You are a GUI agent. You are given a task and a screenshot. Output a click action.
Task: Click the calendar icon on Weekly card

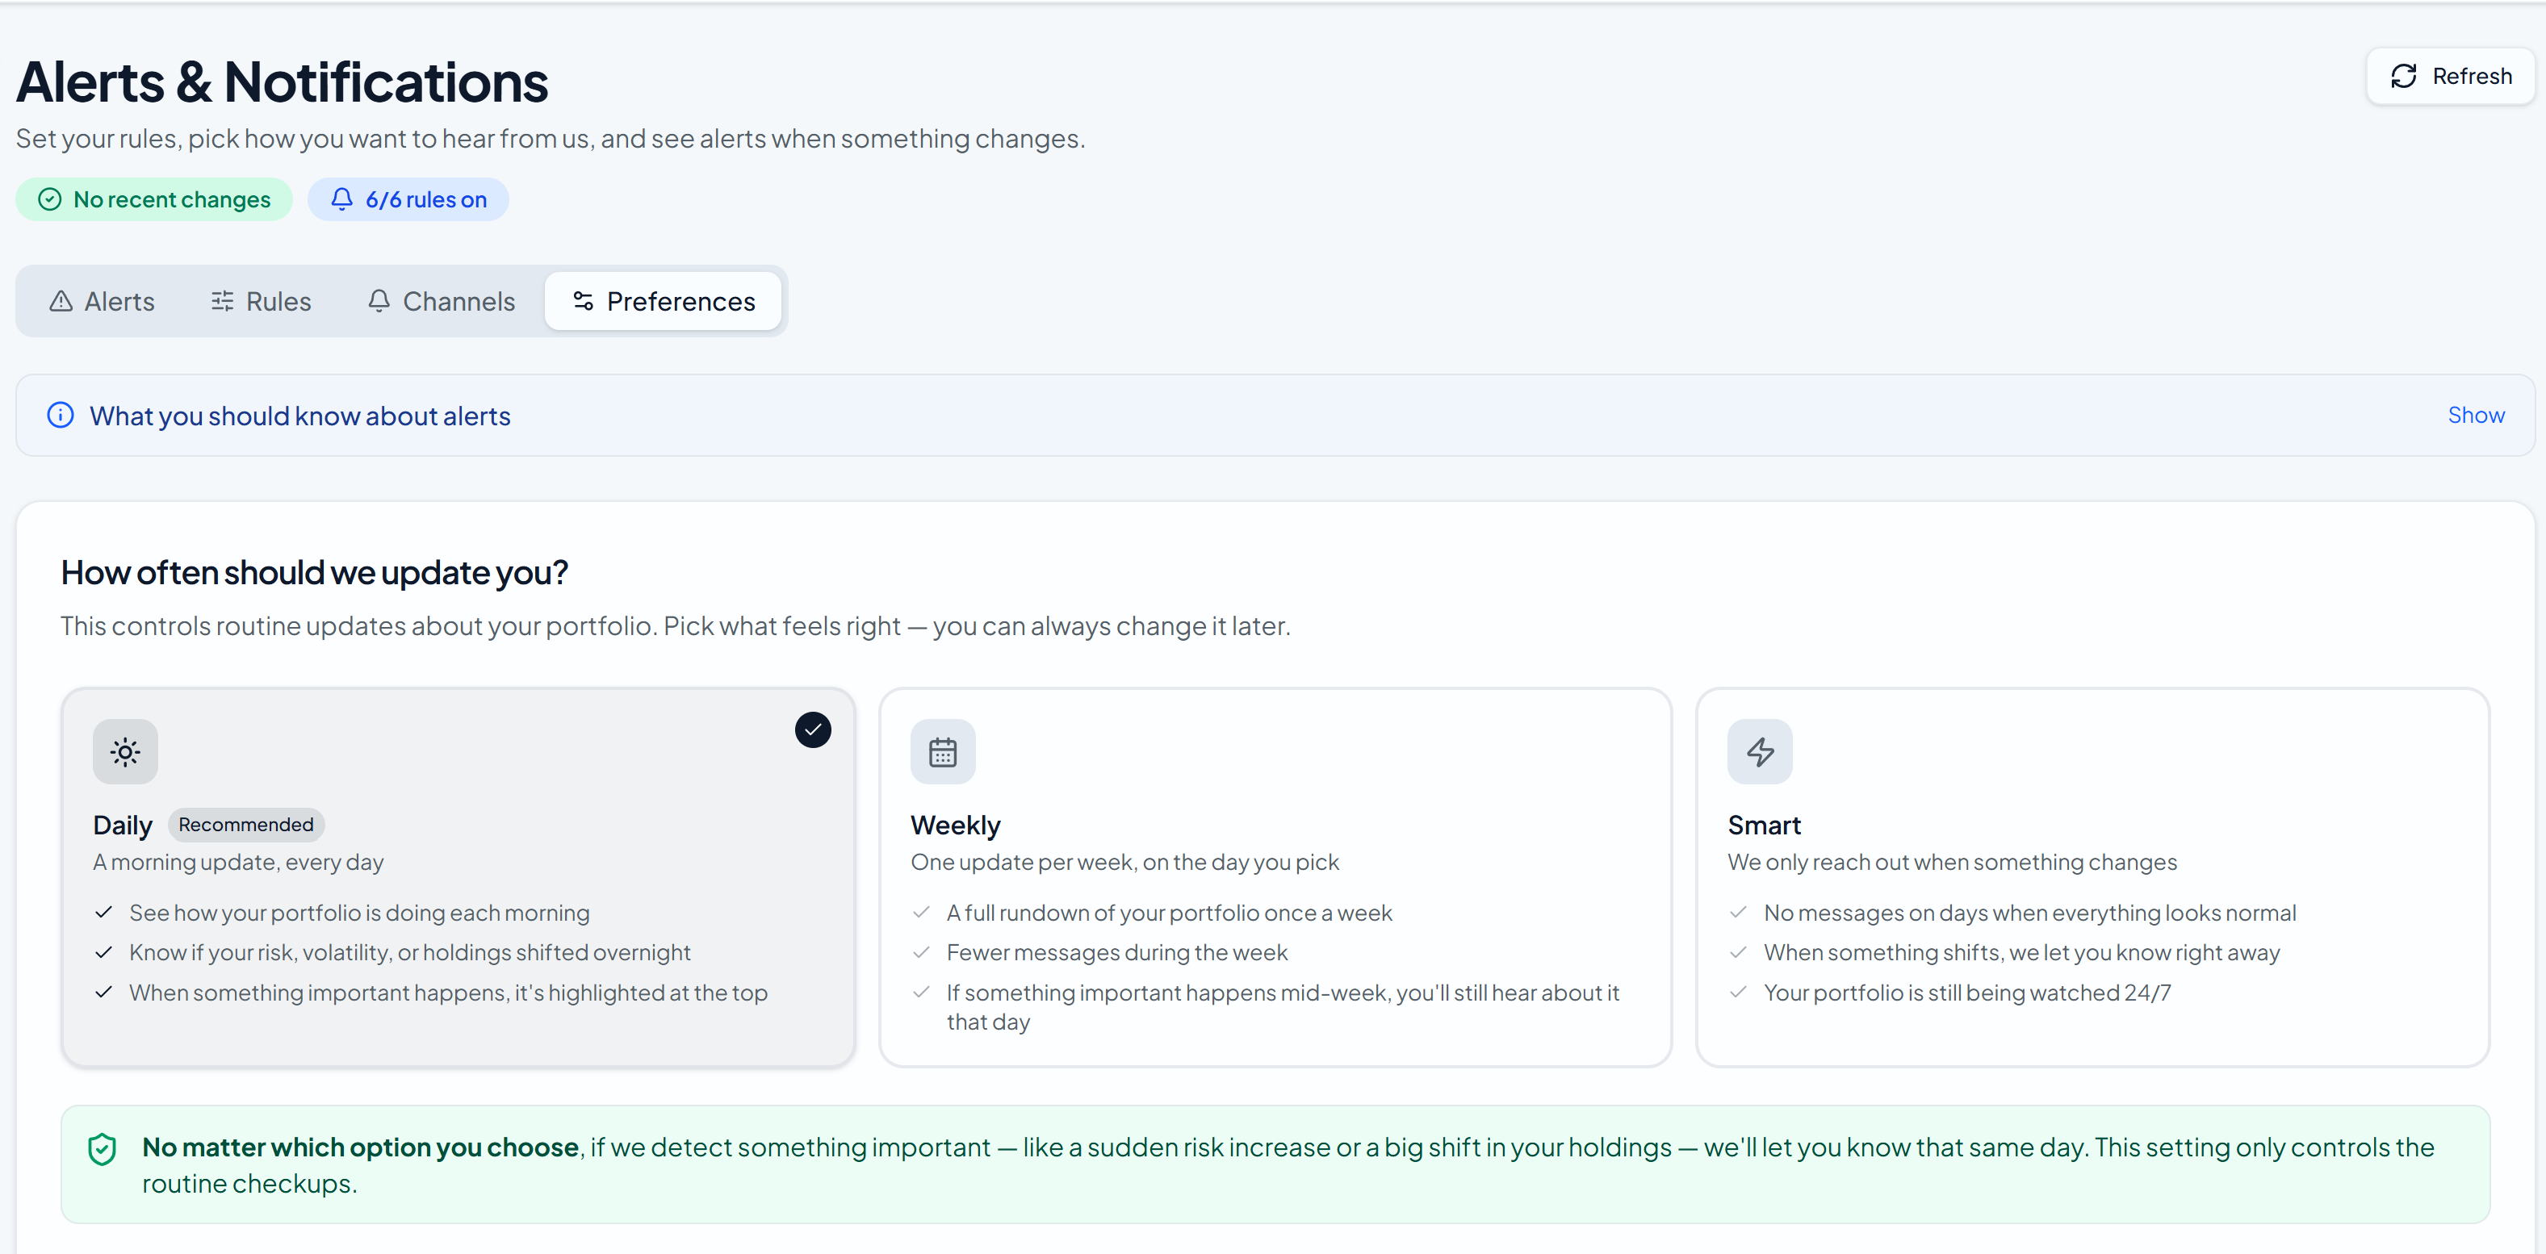(943, 752)
